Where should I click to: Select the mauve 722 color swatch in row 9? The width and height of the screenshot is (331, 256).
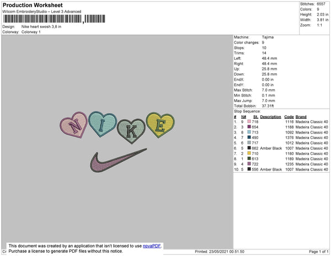[249, 164]
